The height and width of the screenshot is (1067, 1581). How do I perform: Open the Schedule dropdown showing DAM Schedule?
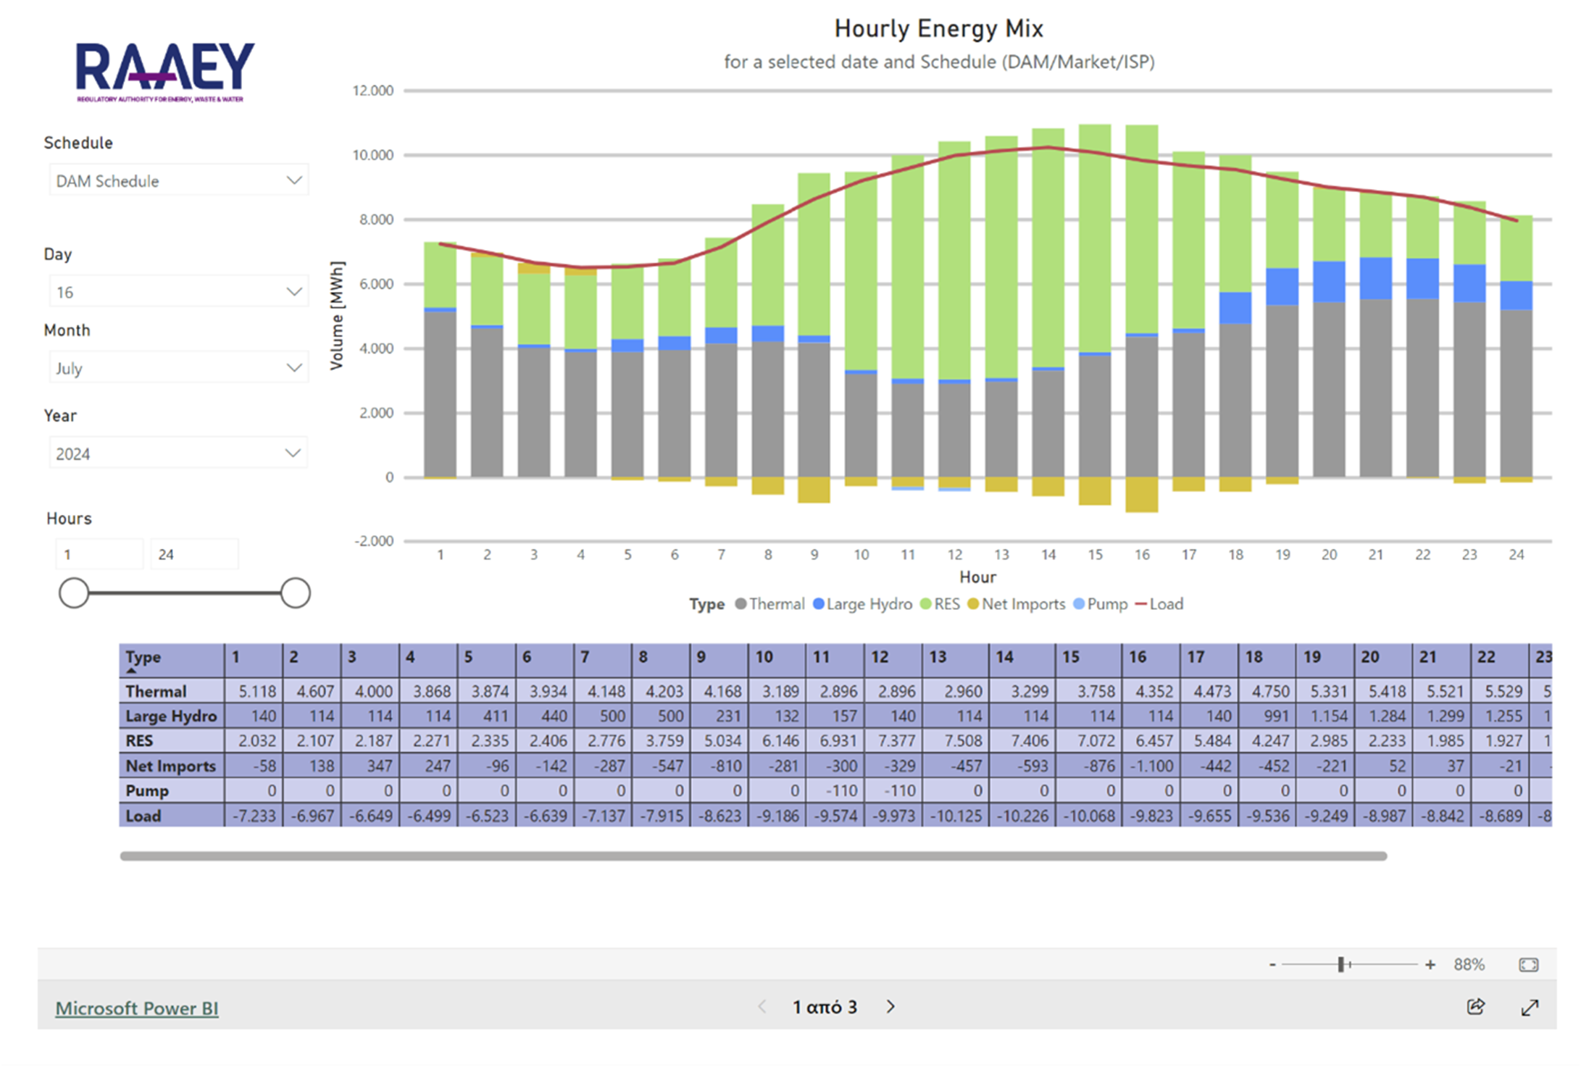pos(179,180)
